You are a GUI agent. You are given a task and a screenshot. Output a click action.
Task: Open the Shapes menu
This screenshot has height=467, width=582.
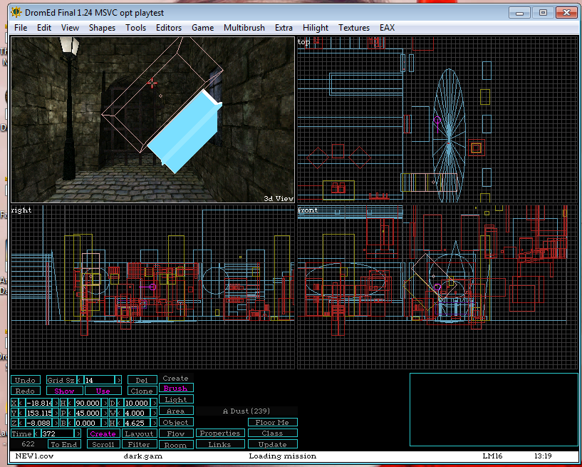(x=102, y=28)
